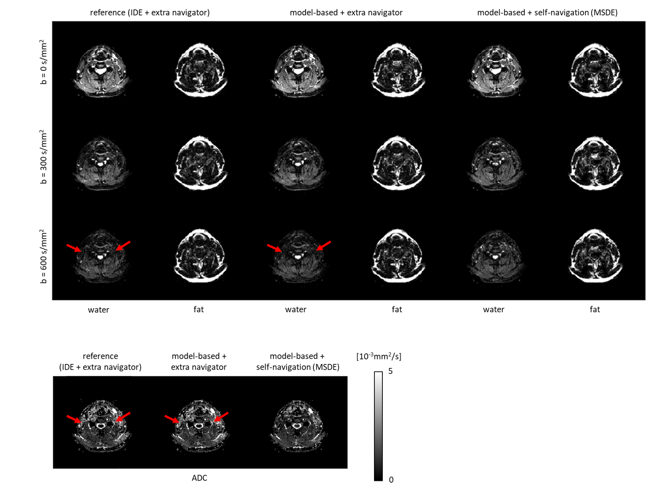Click the grayscale ADC colorbar

click(378, 426)
